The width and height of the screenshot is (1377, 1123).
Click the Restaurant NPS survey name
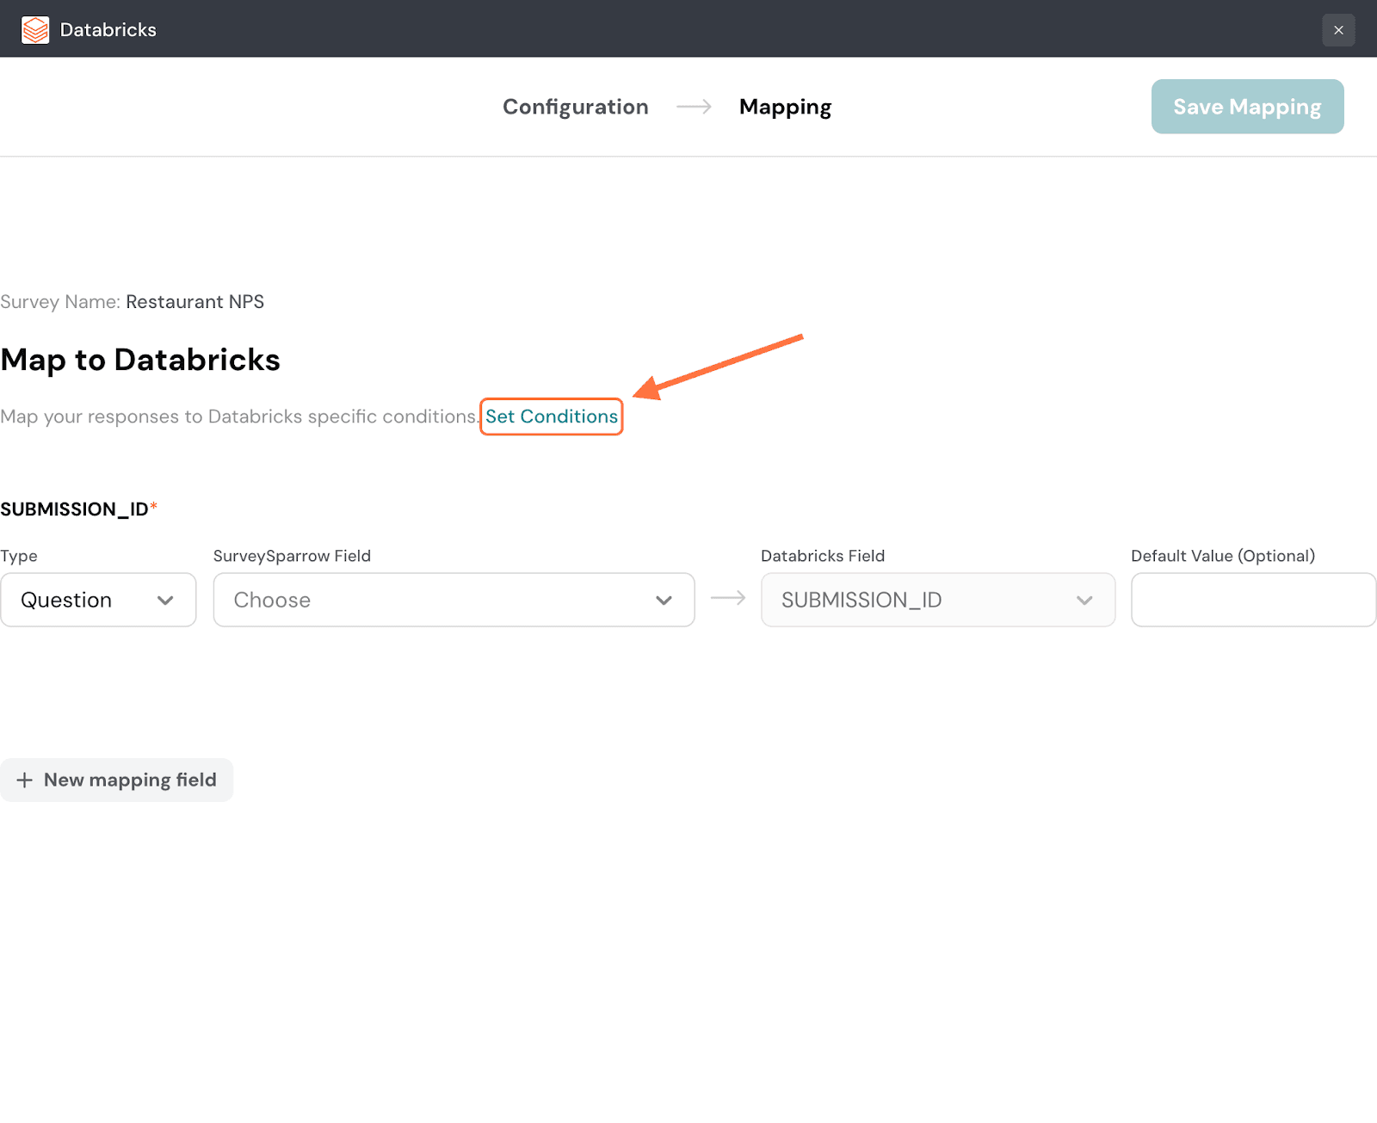[195, 302]
